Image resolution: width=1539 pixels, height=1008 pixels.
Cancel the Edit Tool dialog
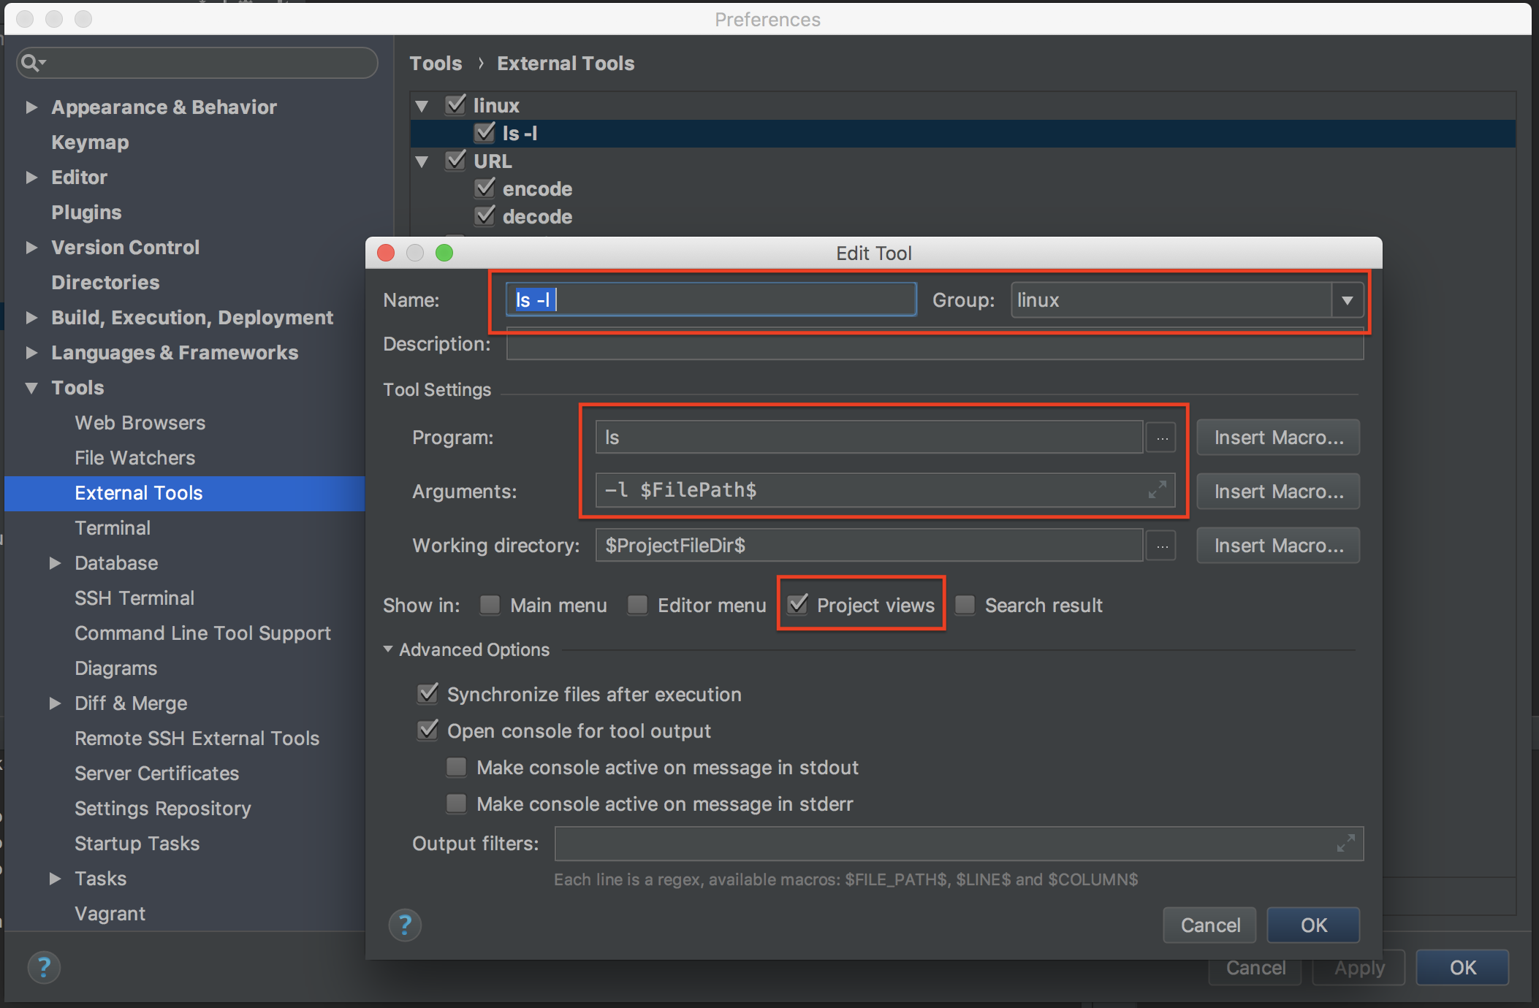pos(1209,925)
